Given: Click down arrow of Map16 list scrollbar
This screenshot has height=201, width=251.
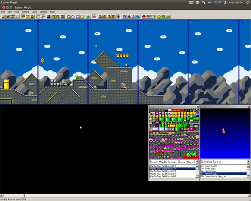Looking at the screenshot, I should (x=197, y=176).
